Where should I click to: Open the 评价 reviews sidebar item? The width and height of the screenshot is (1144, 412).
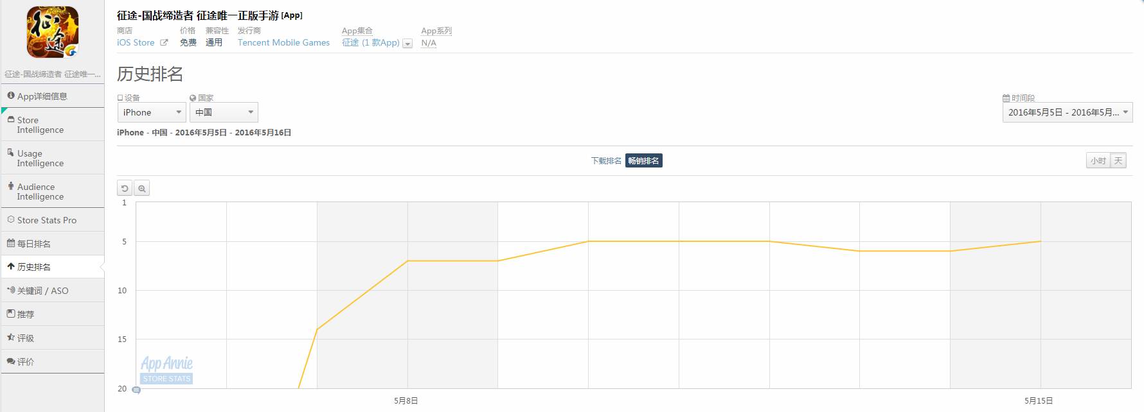pos(26,362)
